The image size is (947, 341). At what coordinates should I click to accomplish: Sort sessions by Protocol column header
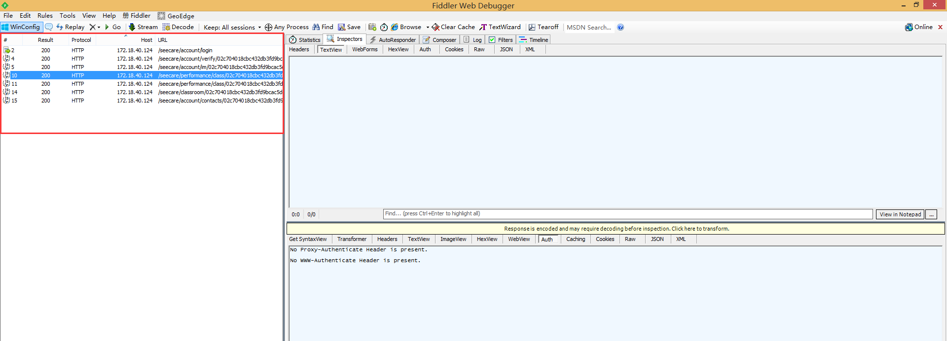pos(81,40)
